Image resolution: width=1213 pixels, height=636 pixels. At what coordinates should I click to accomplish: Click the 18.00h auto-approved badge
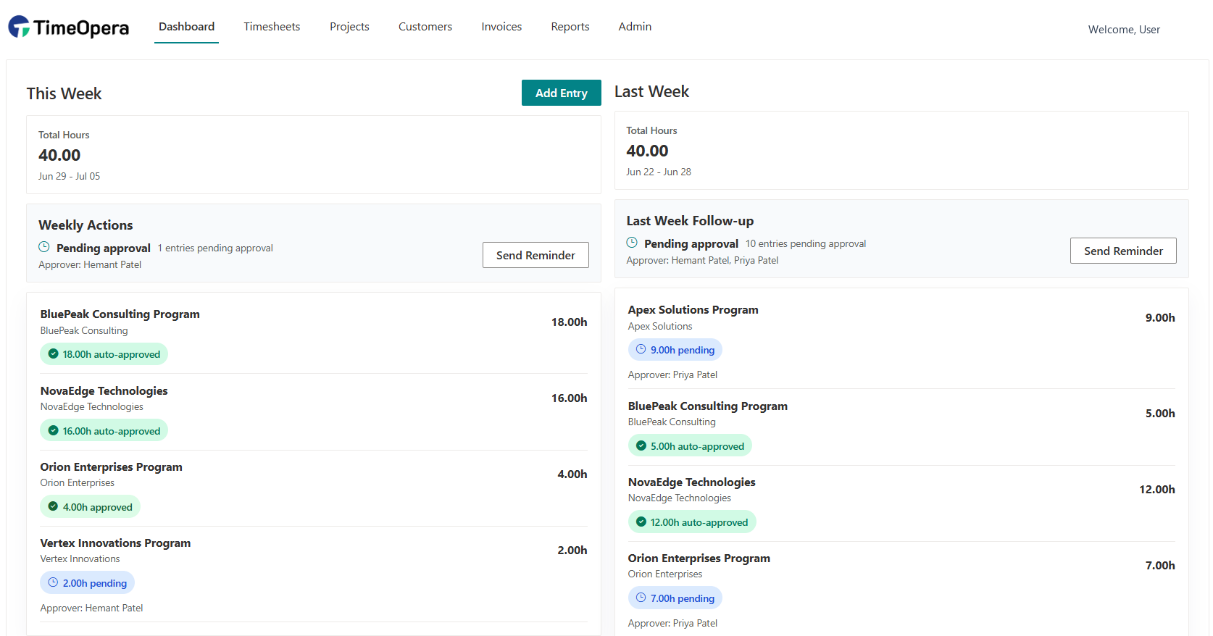pos(104,354)
